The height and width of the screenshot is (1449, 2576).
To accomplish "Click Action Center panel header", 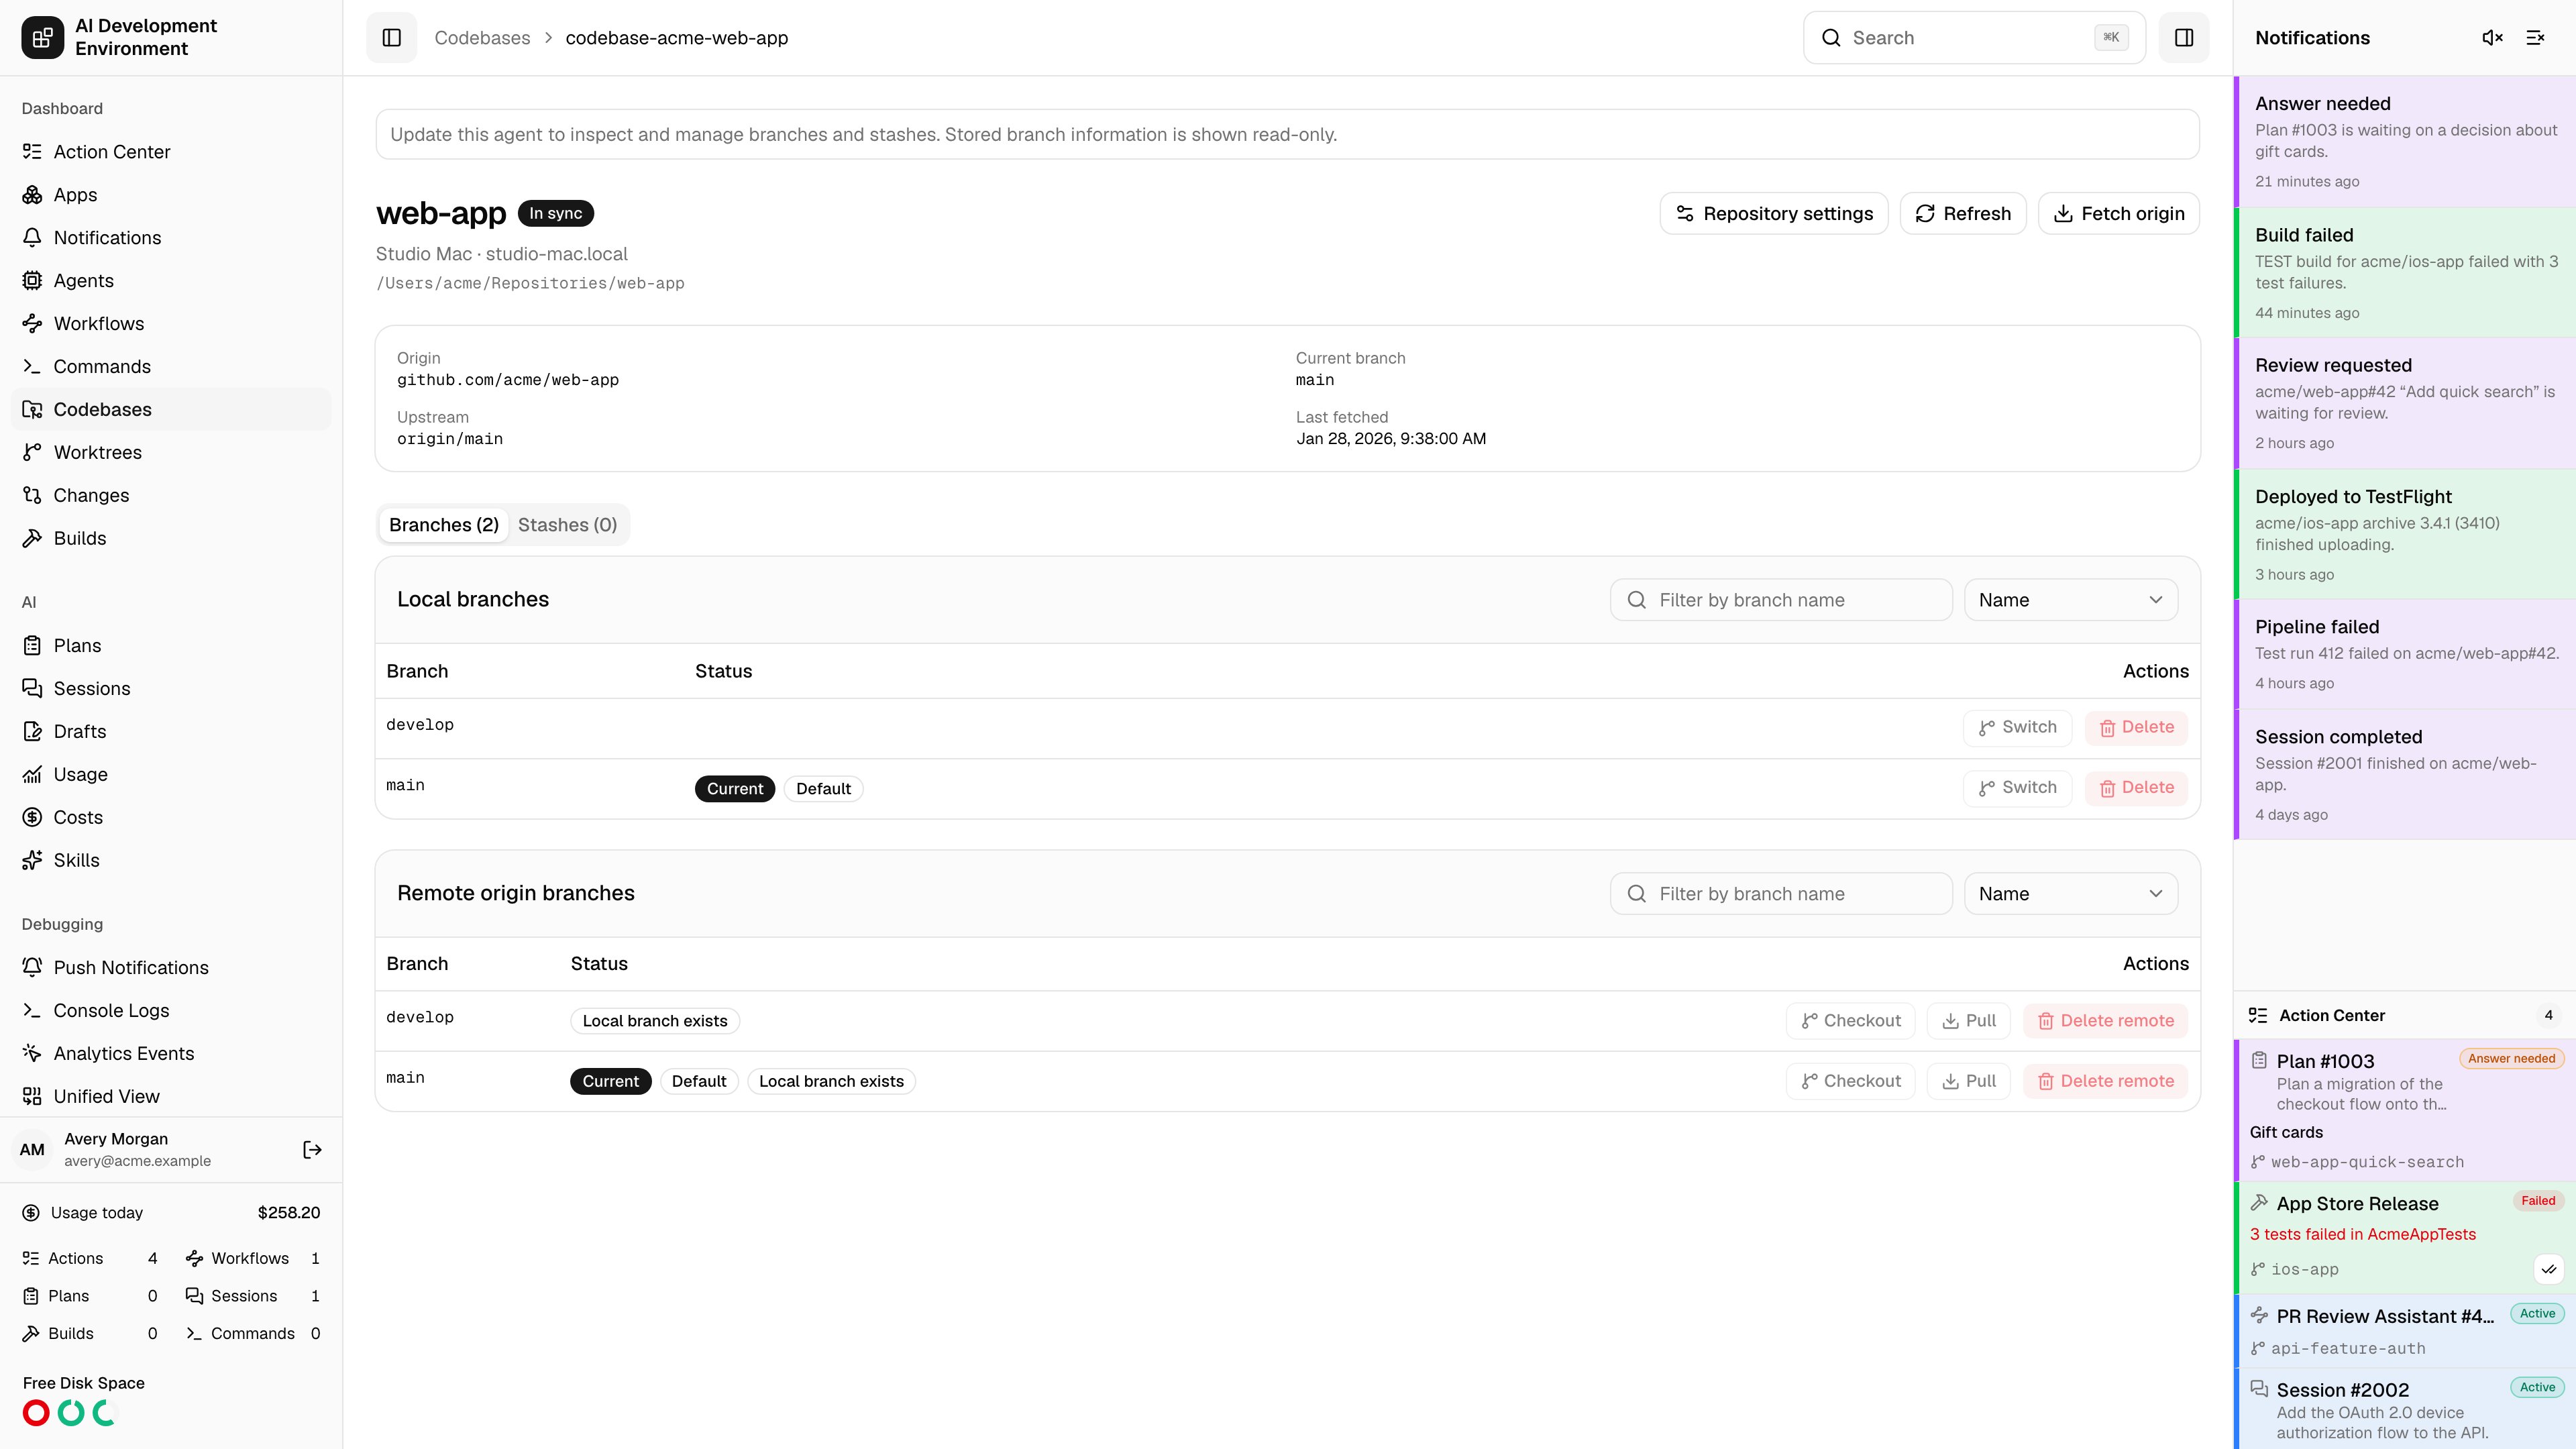I will tap(2405, 1016).
